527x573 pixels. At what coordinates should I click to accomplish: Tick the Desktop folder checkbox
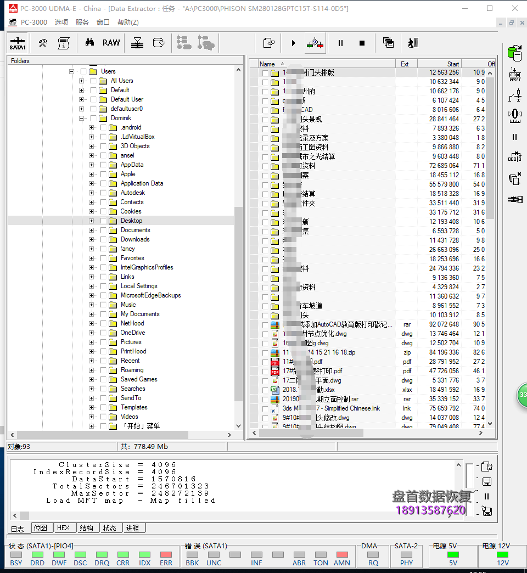(x=103, y=221)
